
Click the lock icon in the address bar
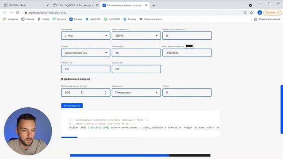(26, 13)
